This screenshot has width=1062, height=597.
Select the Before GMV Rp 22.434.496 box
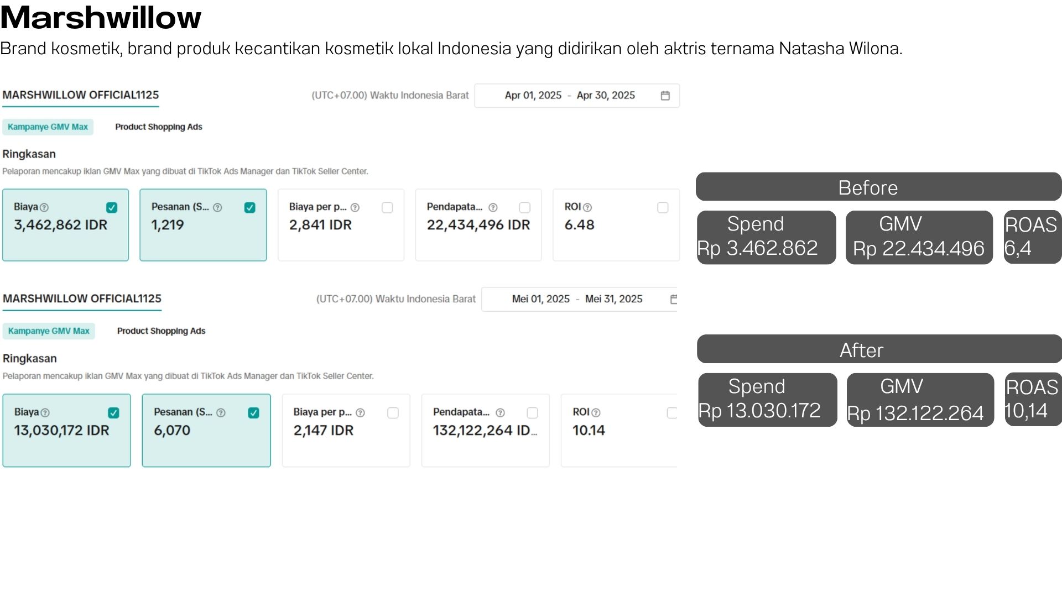919,237
